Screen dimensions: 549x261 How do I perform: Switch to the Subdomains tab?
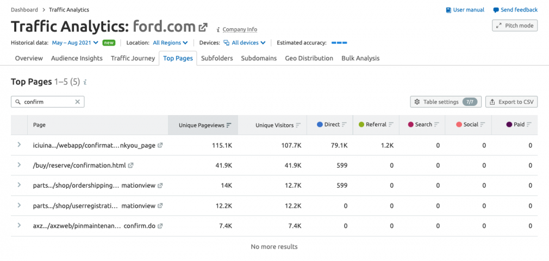pyautogui.click(x=259, y=59)
